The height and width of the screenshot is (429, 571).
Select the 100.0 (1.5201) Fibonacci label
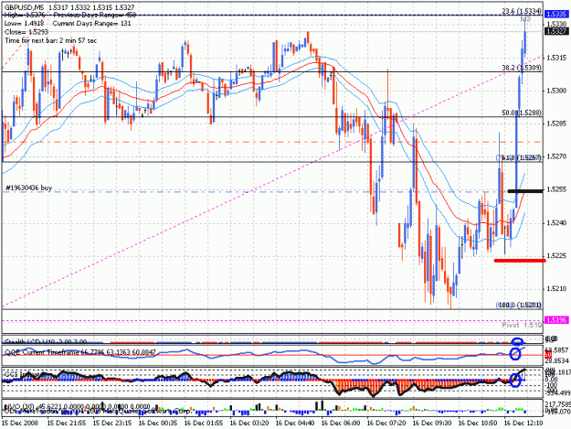point(519,305)
